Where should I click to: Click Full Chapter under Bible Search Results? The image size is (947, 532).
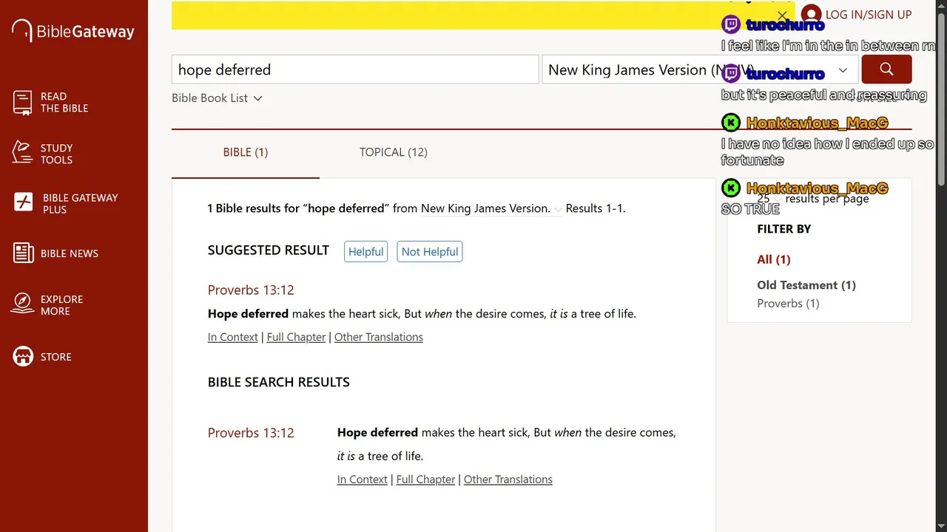(x=425, y=480)
